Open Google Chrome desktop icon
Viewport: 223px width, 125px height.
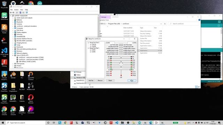click(x=4, y=111)
